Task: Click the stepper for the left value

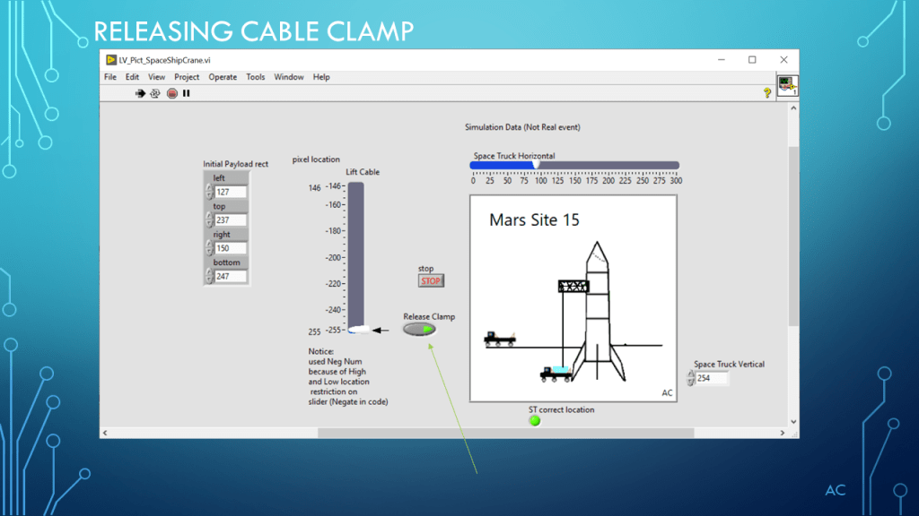Action: coord(208,192)
